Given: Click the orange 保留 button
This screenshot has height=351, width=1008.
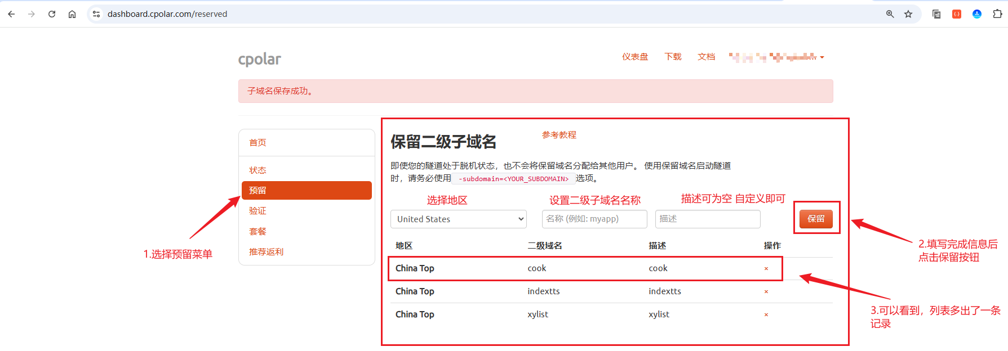Looking at the screenshot, I should pyautogui.click(x=816, y=219).
